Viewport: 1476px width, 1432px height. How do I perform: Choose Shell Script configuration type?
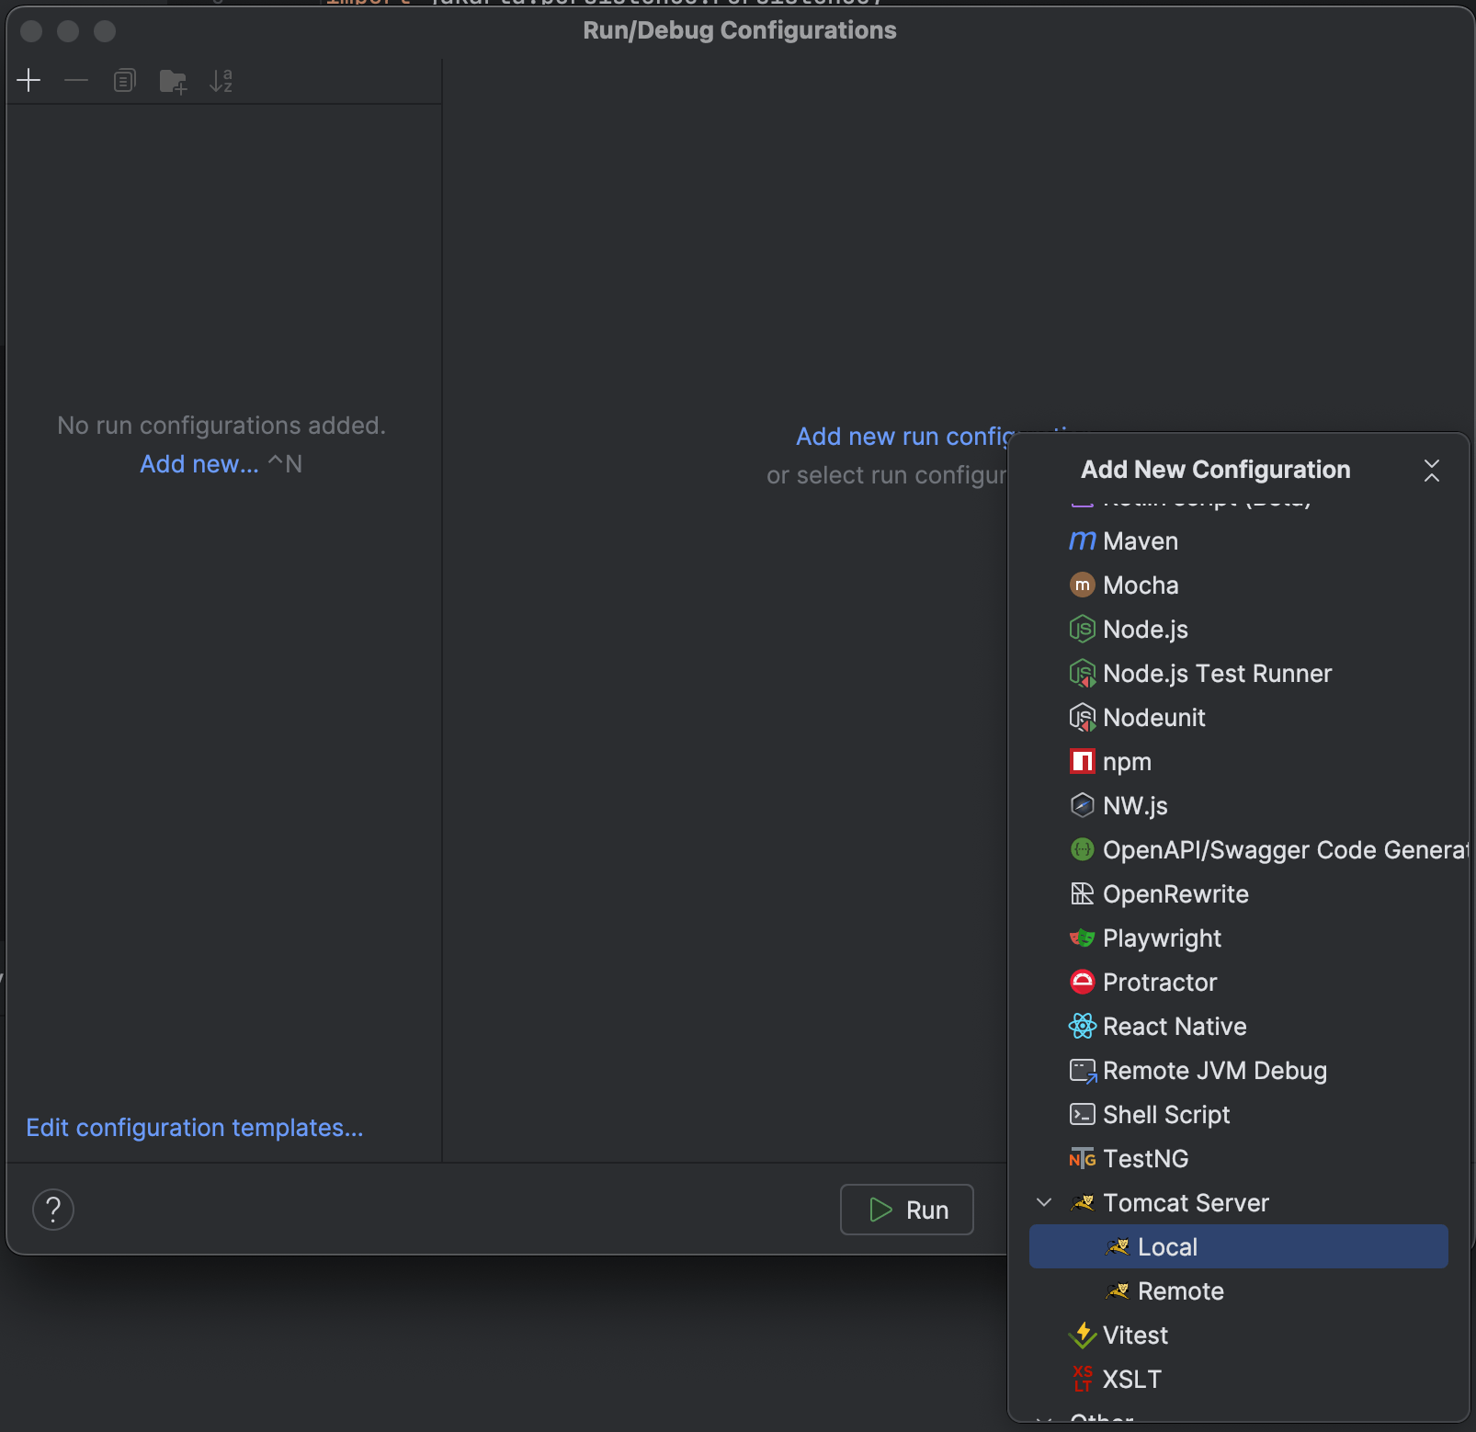(1165, 1115)
